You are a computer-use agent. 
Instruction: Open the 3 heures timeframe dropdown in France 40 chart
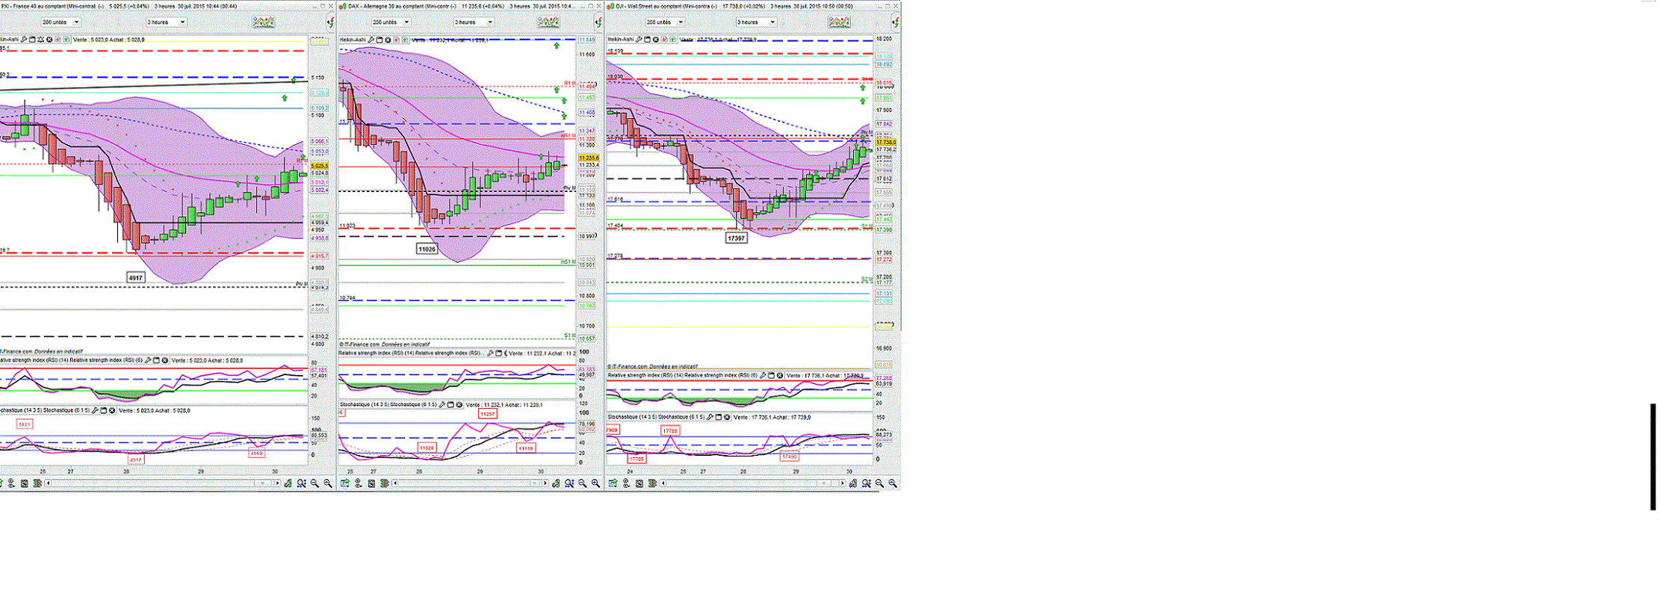point(166,22)
